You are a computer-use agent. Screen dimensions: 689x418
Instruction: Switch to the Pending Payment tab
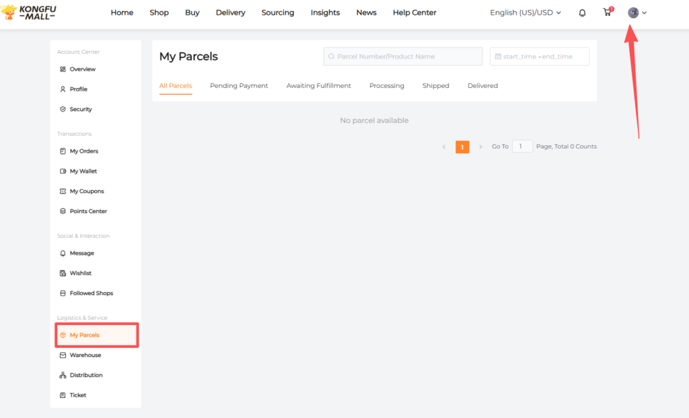point(239,86)
